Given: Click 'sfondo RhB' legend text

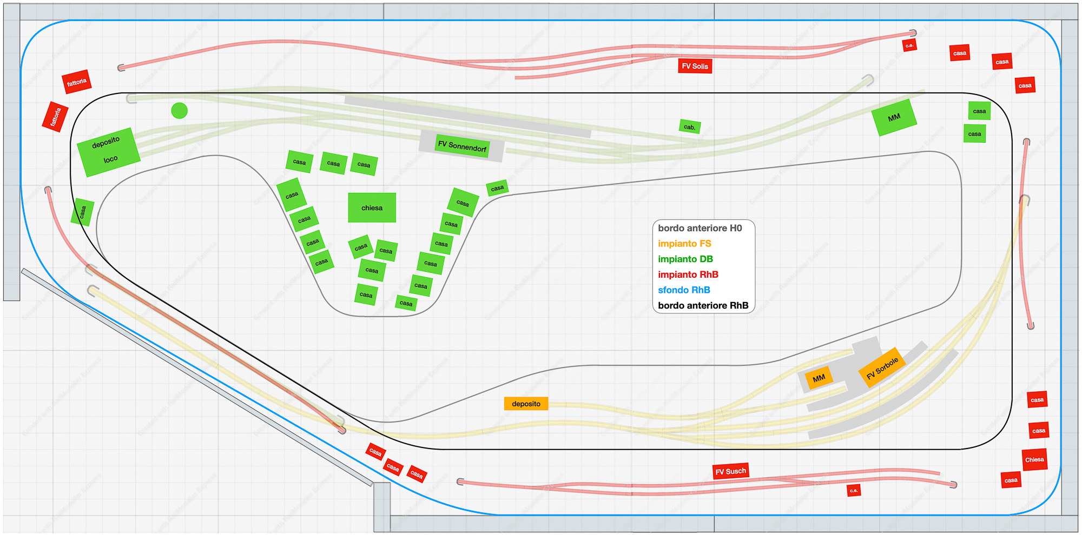Looking at the screenshot, I should [x=684, y=290].
